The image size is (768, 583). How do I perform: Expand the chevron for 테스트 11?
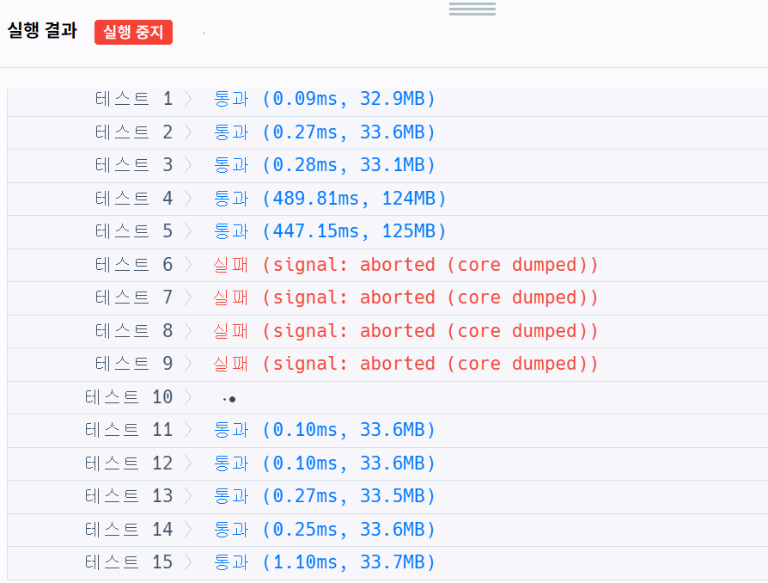(x=188, y=430)
